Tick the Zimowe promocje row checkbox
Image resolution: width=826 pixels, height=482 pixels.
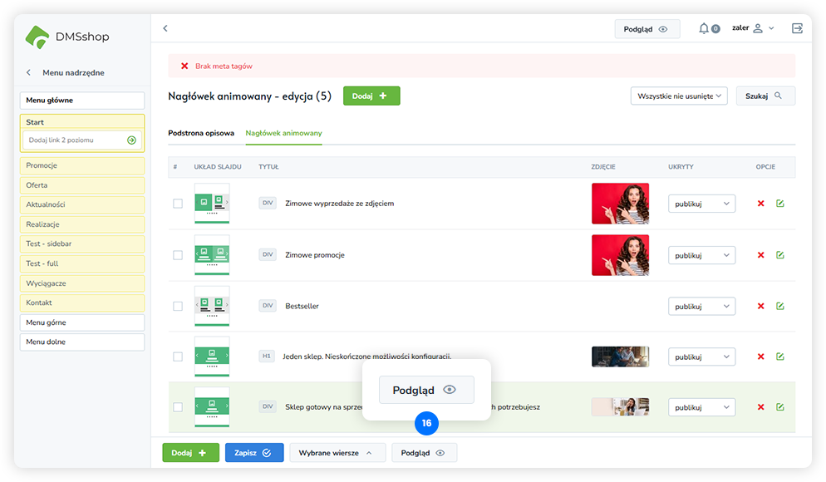coord(178,255)
